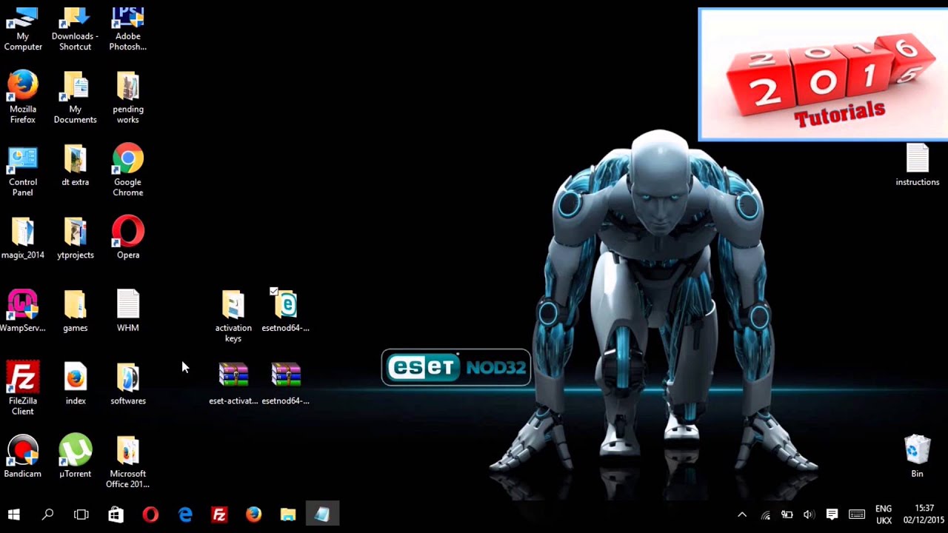Launch Mozilla Firefox from desktop
Image resolution: width=948 pixels, height=533 pixels.
tap(23, 97)
